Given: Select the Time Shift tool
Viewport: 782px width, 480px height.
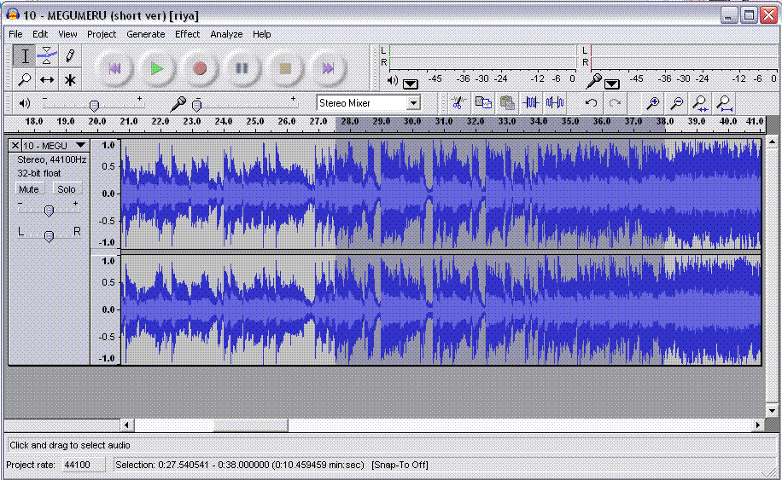Looking at the screenshot, I should click(x=47, y=79).
